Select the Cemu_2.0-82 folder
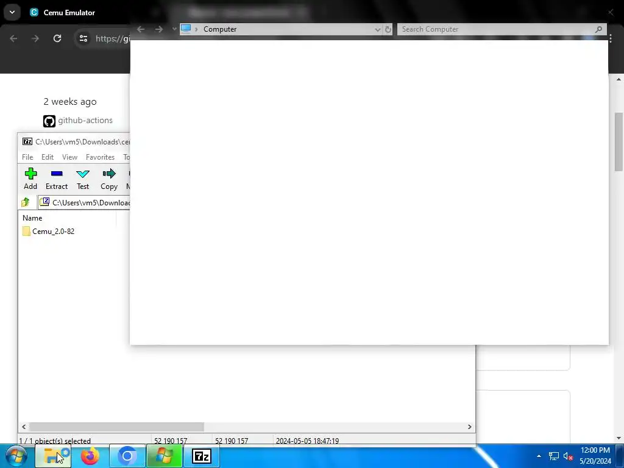Screen dimensions: 624x468 pos(49,231)
